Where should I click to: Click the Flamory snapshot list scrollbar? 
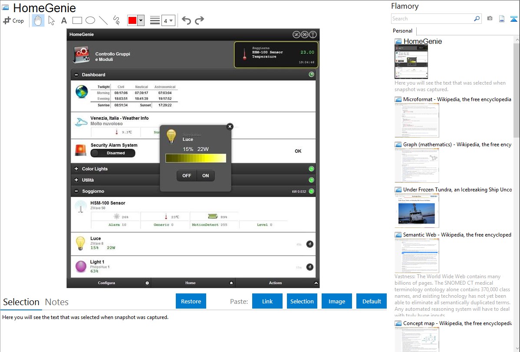click(517, 89)
